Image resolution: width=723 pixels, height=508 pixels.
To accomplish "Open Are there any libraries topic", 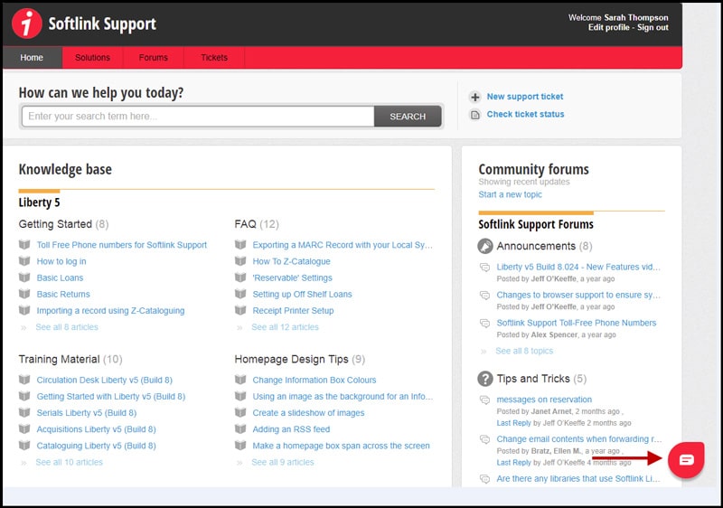I will [578, 479].
